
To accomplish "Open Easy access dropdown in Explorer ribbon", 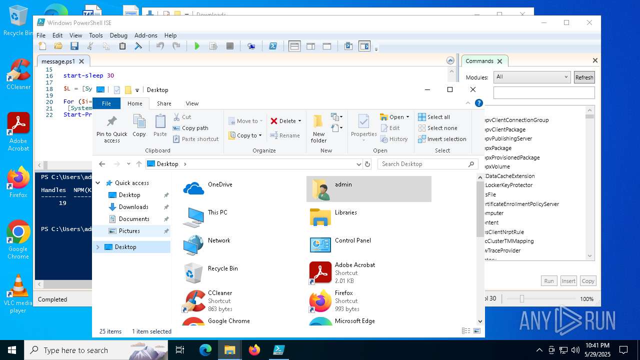I will [x=336, y=128].
